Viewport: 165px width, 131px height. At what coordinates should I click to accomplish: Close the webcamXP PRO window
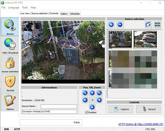point(160,3)
